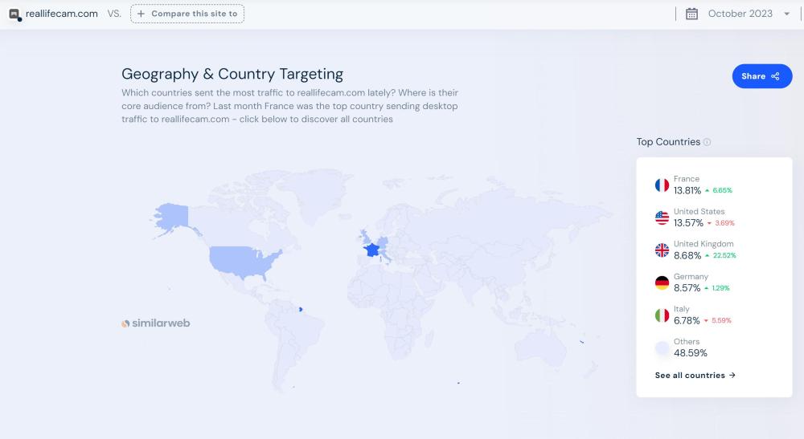Click the reallifecam.com site favicon

tap(14, 14)
